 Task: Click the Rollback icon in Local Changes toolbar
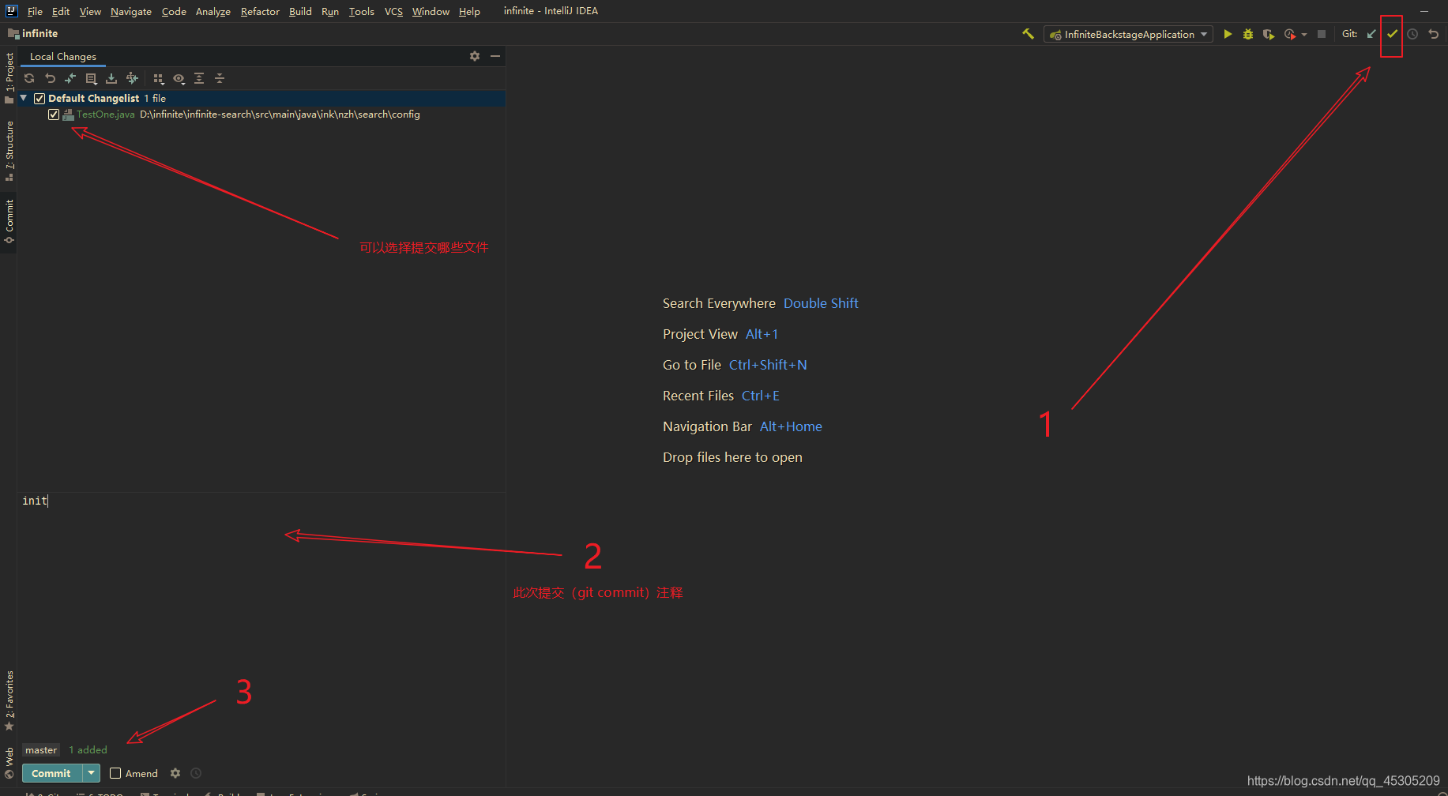pyautogui.click(x=50, y=78)
